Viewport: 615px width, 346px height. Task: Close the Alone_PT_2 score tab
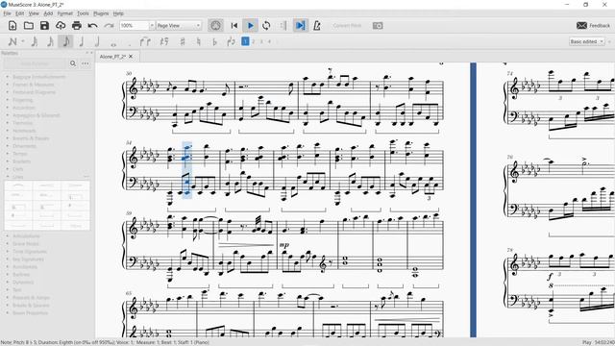pos(131,57)
